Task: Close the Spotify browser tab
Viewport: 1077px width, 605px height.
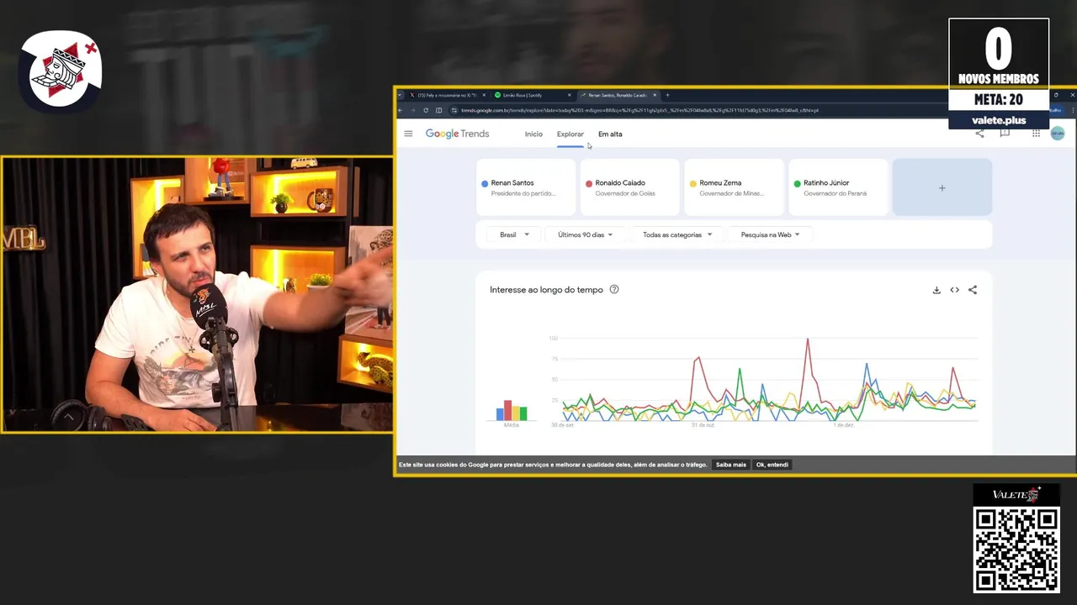Action: tap(570, 95)
